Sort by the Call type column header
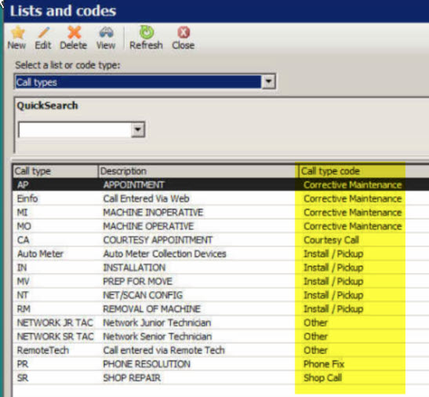The image size is (429, 397). (x=56, y=171)
